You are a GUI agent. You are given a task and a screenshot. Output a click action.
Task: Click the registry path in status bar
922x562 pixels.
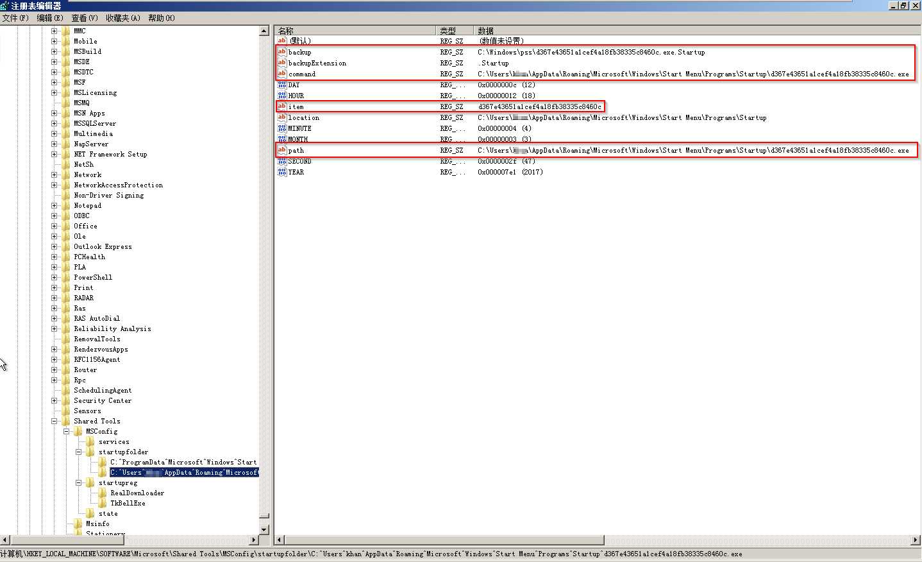[x=371, y=554]
